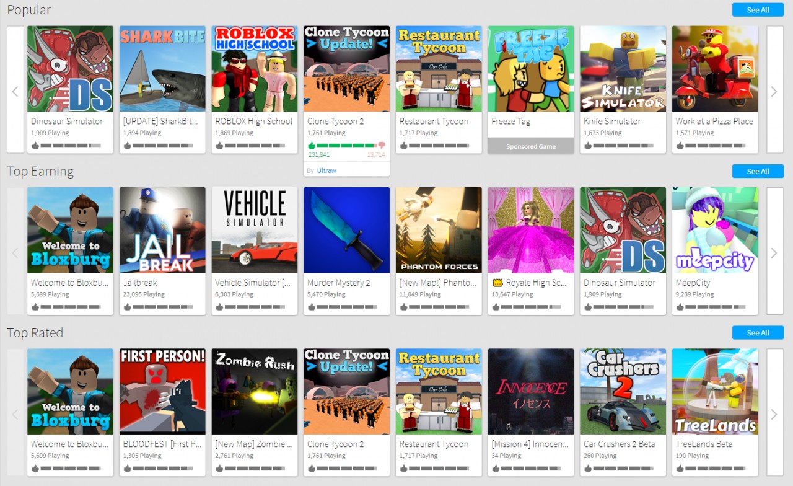Click '23,095 Playing' under Jailbreak
The image size is (793, 486).
coord(144,294)
